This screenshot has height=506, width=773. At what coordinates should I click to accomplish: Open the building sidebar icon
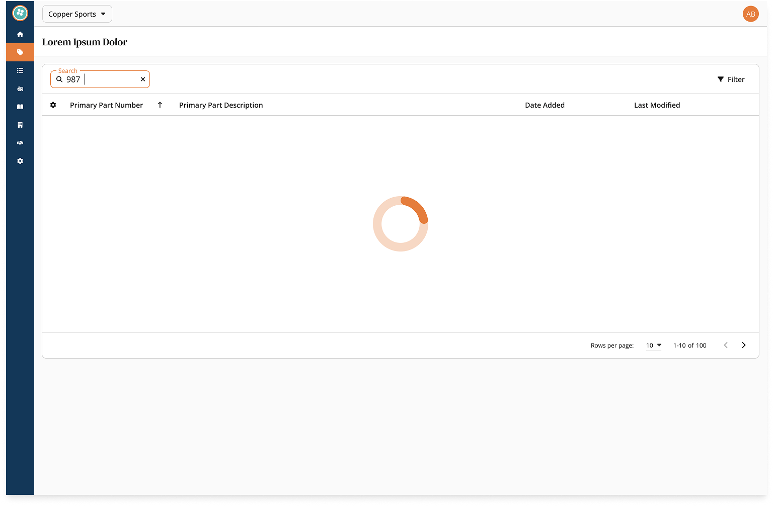[x=20, y=125]
